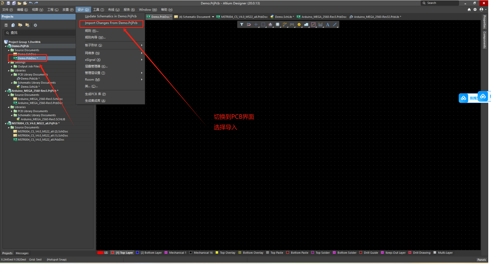The width and height of the screenshot is (491, 264).
Task: Open the 文件 (F) menu
Action: click(x=7, y=10)
